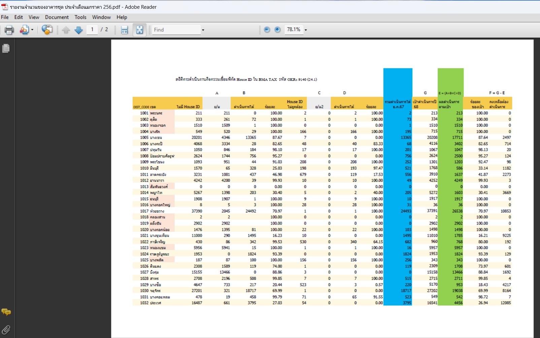Click the 'F = G - E' header label
This screenshot has height=338, width=540.
click(x=497, y=93)
